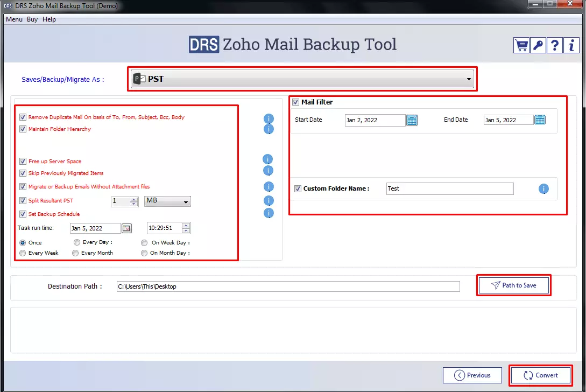Decrease the task run time
Viewport: 586px width, 392px height.
pyautogui.click(x=186, y=230)
